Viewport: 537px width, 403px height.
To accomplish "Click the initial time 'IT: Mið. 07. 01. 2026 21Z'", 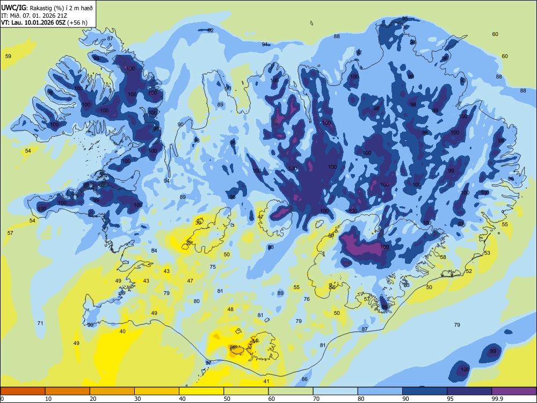I will (x=34, y=16).
